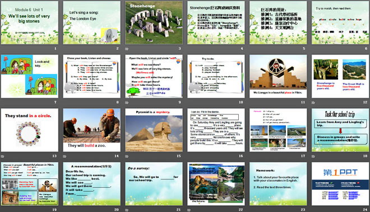Select the 'They stand in a circle' slide

(x=30, y=130)
